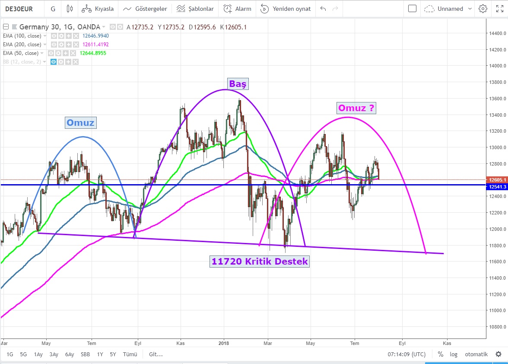Select the 1Ay time range
The image size is (508, 364).
(38, 354)
